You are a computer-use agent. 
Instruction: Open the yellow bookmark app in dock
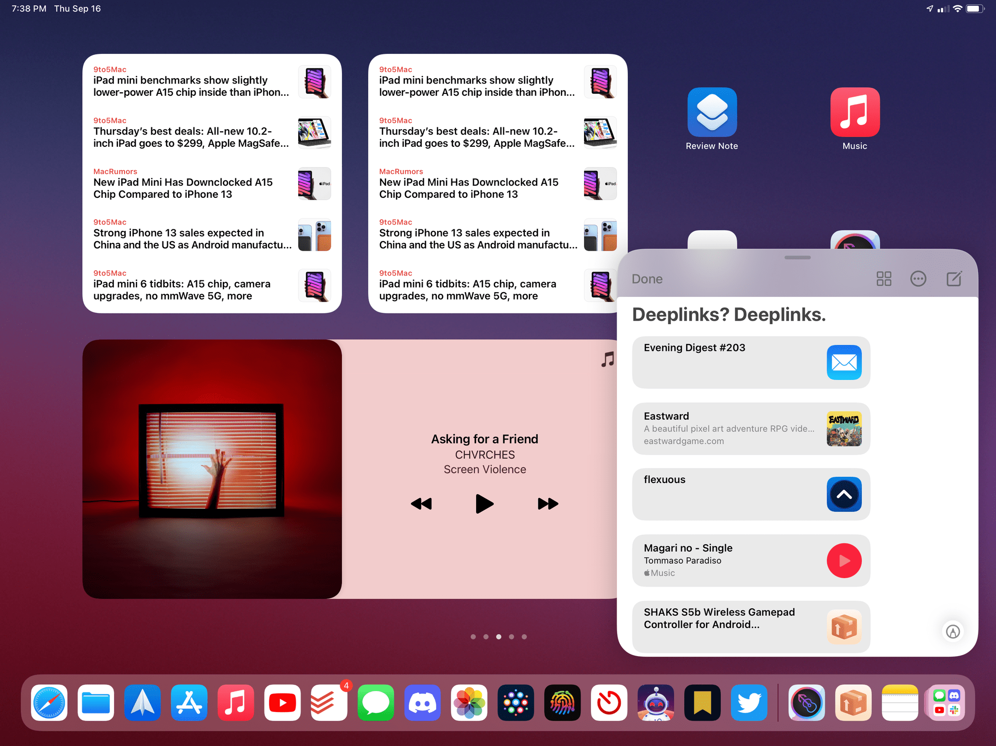703,703
